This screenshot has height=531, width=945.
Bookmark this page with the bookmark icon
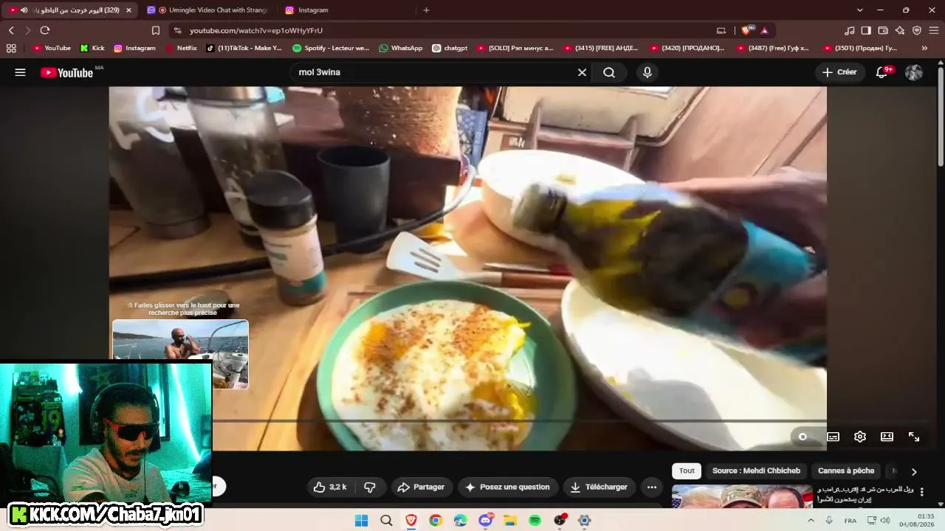(155, 30)
